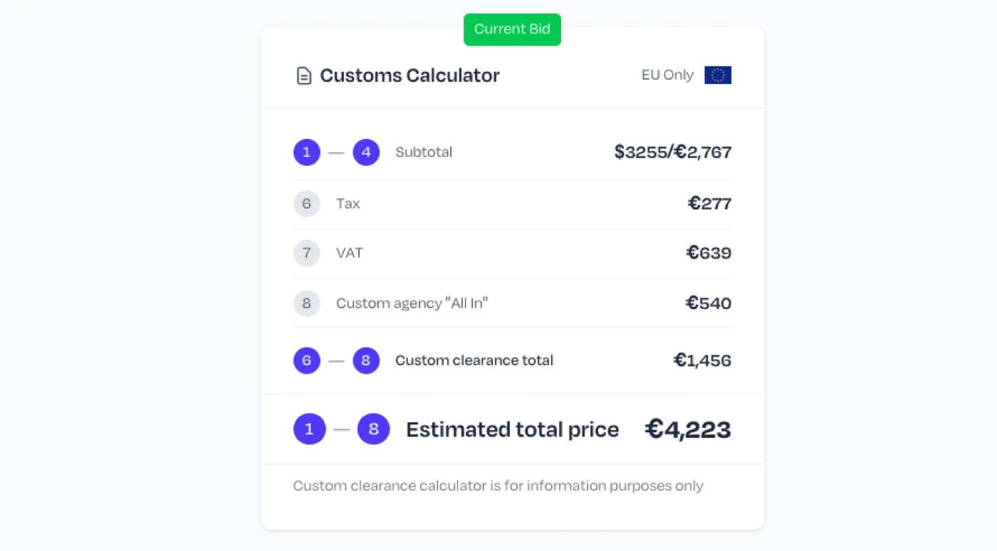
Task: Click the EU flag icon
Action: pos(718,75)
